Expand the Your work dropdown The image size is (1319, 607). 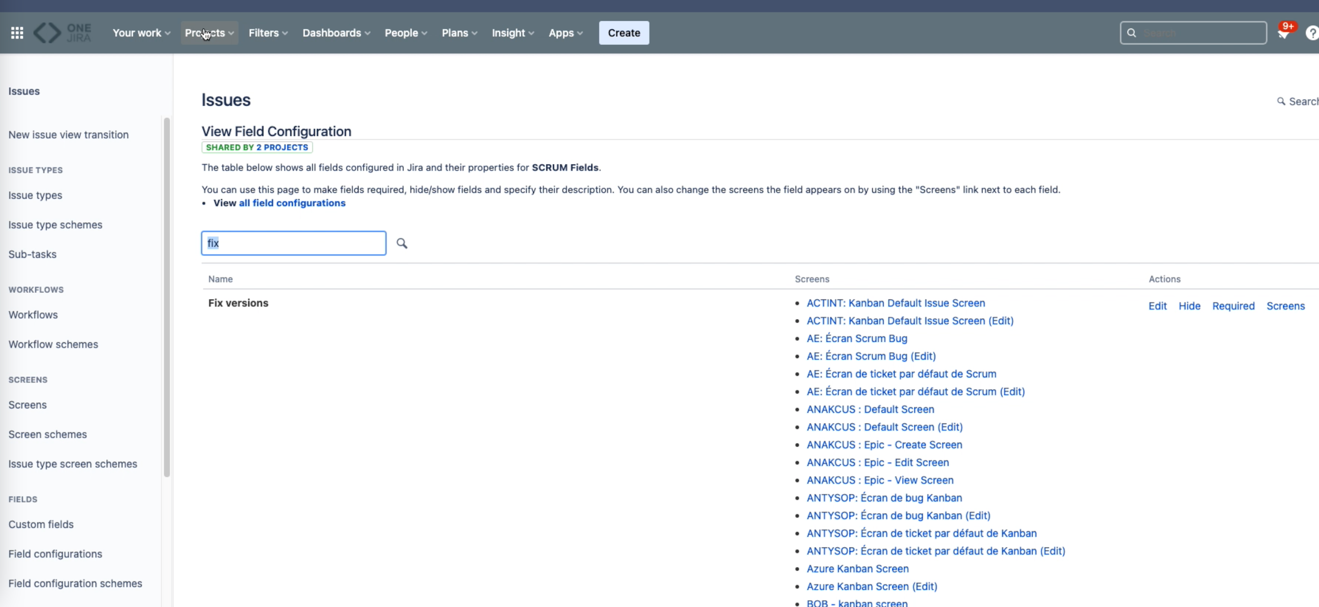[x=141, y=33]
